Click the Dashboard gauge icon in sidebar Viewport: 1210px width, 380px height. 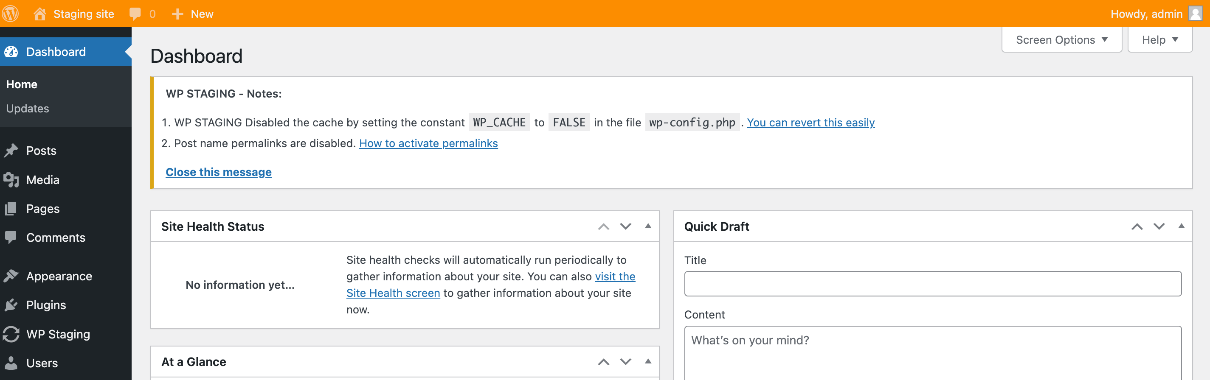tap(11, 52)
